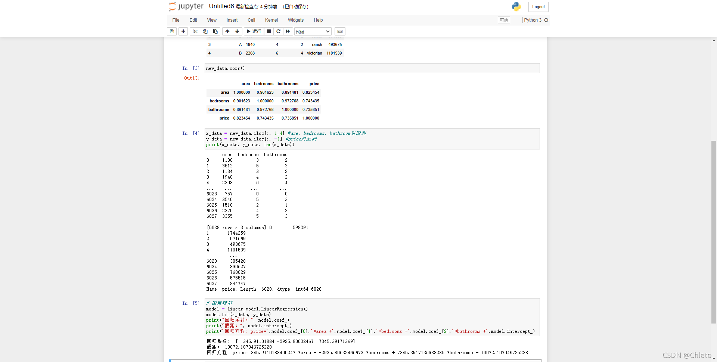The width and height of the screenshot is (717, 362).
Task: Select the In [5] prompt
Action: (192, 303)
